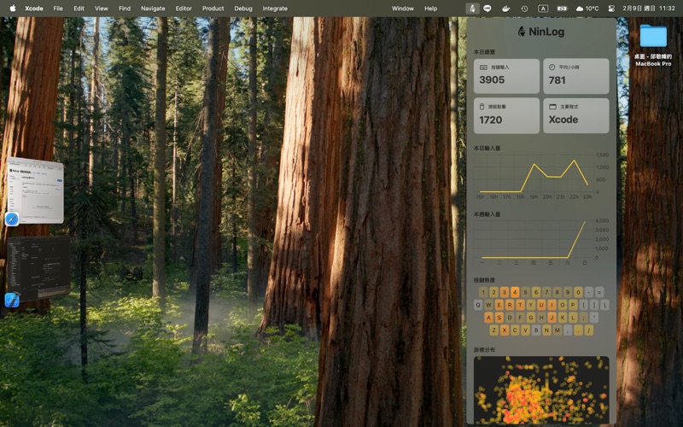Click the E key in the heat keyboard
Image resolution: width=683 pixels, height=427 pixels.
pyautogui.click(x=499, y=305)
